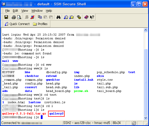Viewport: 149px width, 126px height.
Task: Click the 'gallery2' directory name
Action: tap(56, 113)
